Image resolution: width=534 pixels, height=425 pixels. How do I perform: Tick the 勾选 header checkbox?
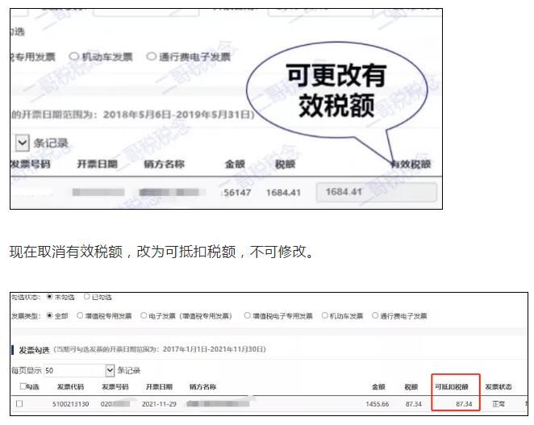click(23, 386)
